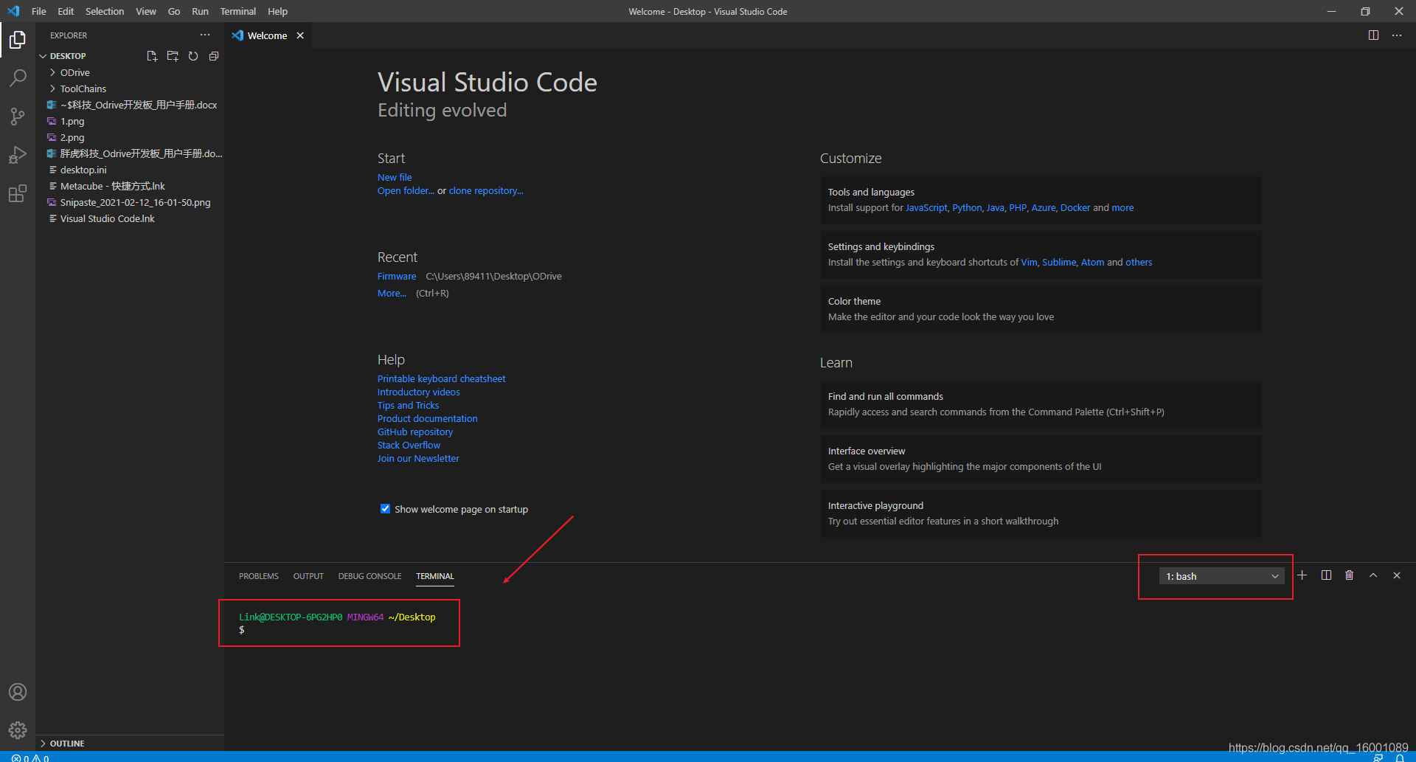Close the Welcome tab
Image resolution: width=1416 pixels, height=762 pixels.
300,35
